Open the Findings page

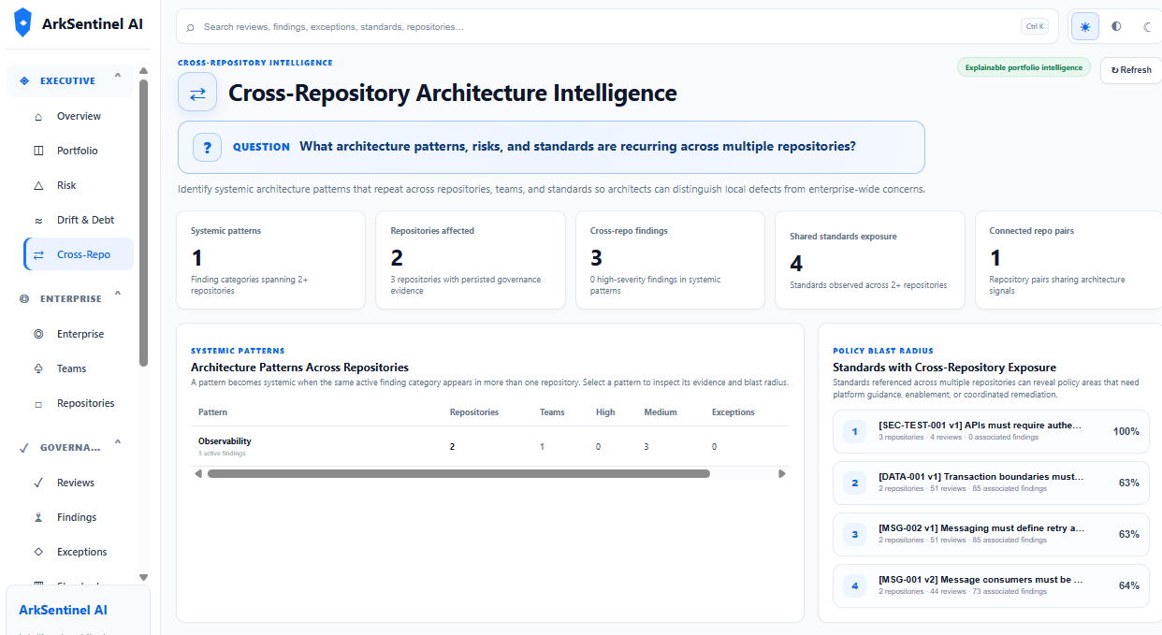tap(79, 517)
